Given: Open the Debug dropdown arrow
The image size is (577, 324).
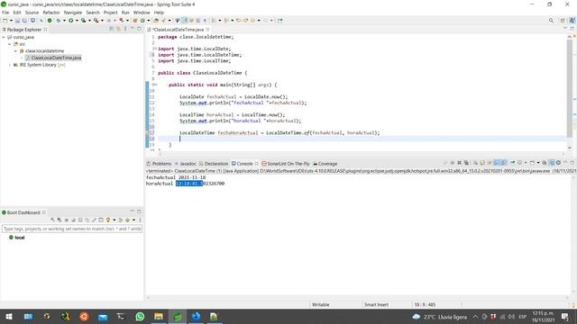Looking at the screenshot, I should click(64, 21).
